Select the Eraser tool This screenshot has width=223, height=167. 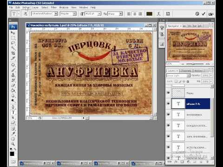click(x=13, y=85)
